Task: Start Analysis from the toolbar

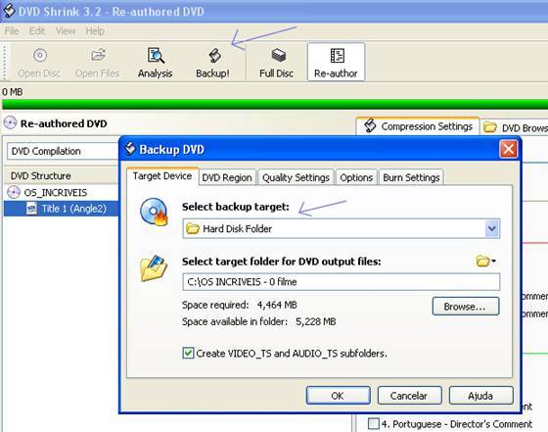Action: click(x=156, y=63)
